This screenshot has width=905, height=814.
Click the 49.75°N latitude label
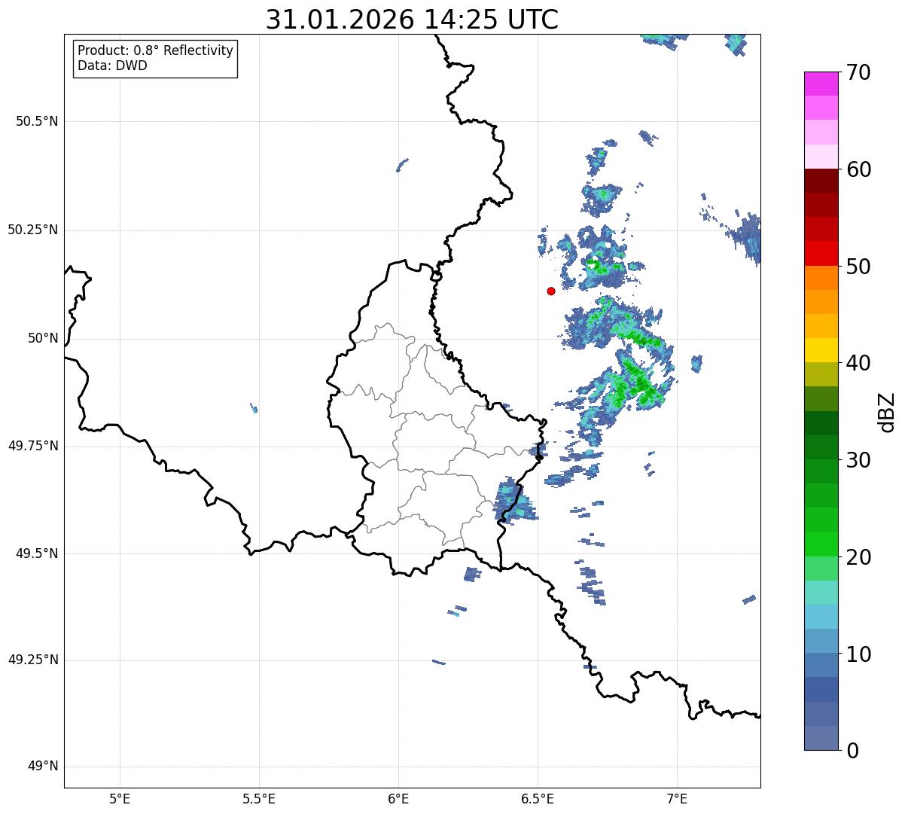click(x=32, y=447)
